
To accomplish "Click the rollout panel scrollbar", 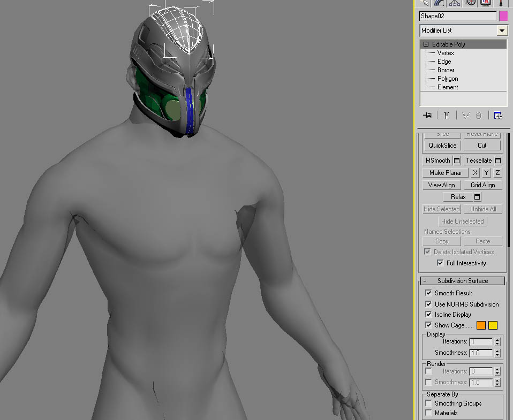I will point(508,189).
